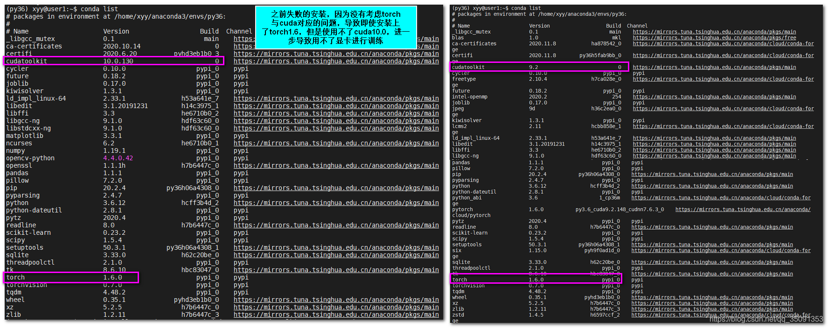
Task: Click python-dateutil in the left terminal
Action: click(x=34, y=210)
